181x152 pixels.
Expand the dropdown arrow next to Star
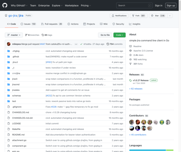[170, 16]
